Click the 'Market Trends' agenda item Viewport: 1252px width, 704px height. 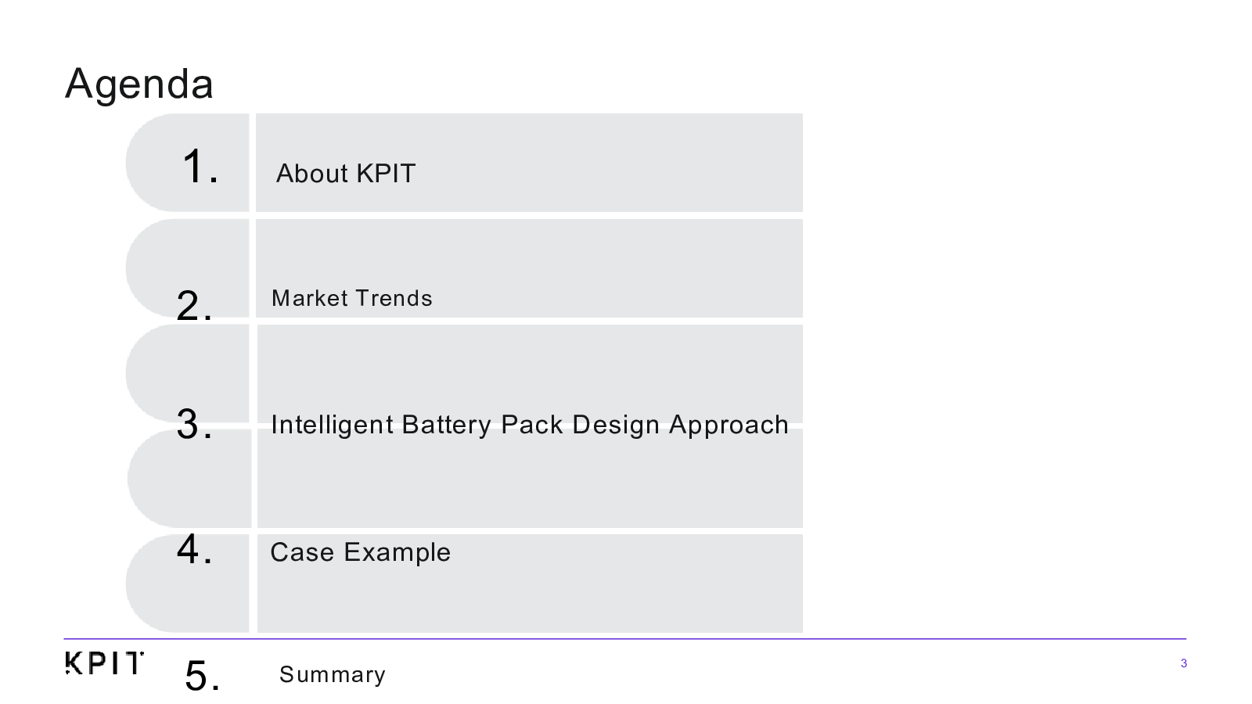coord(351,298)
